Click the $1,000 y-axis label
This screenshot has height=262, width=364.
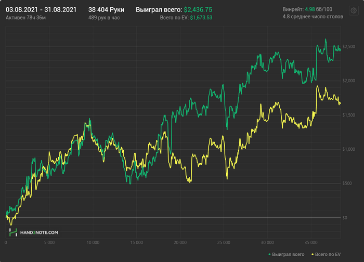point(349,149)
